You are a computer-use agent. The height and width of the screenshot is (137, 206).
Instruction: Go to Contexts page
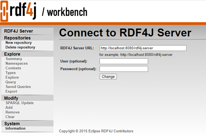coord(13,68)
